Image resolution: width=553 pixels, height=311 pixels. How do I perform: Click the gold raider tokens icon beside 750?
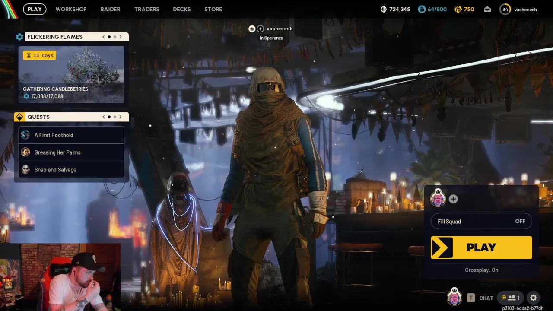tap(458, 9)
